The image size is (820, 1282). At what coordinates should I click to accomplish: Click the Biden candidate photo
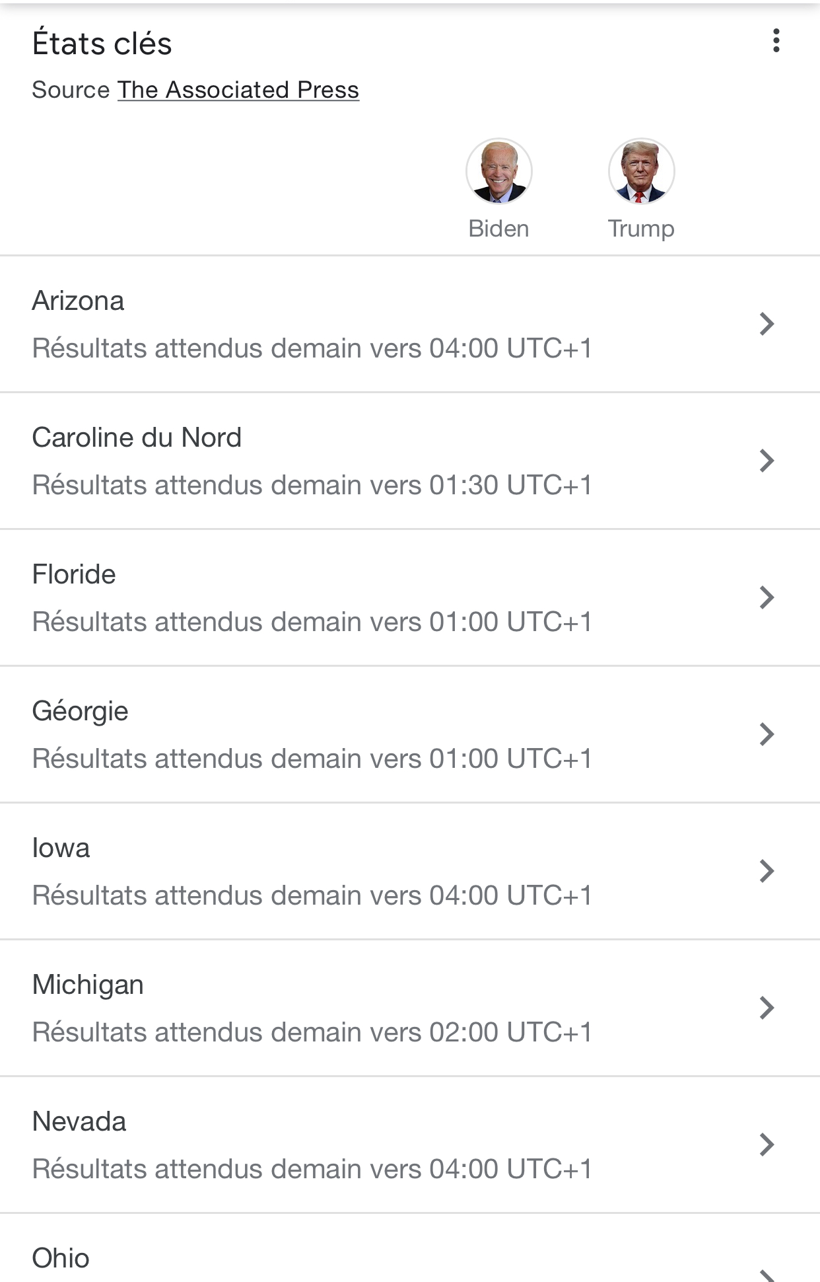(499, 171)
